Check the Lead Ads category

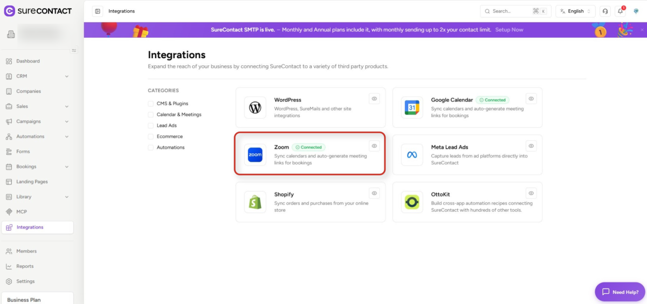(151, 125)
